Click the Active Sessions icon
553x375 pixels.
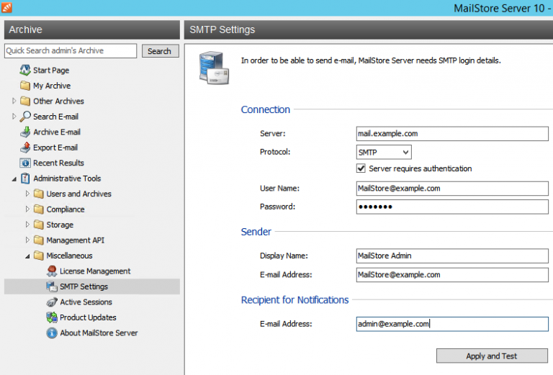coord(52,302)
